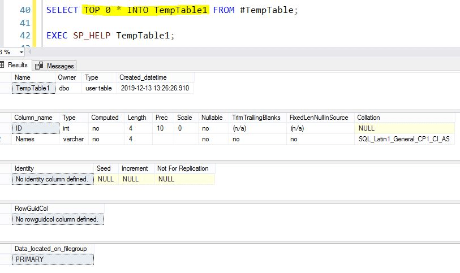Select the ID column name cell
This screenshot has width=460, height=273.
(x=36, y=128)
